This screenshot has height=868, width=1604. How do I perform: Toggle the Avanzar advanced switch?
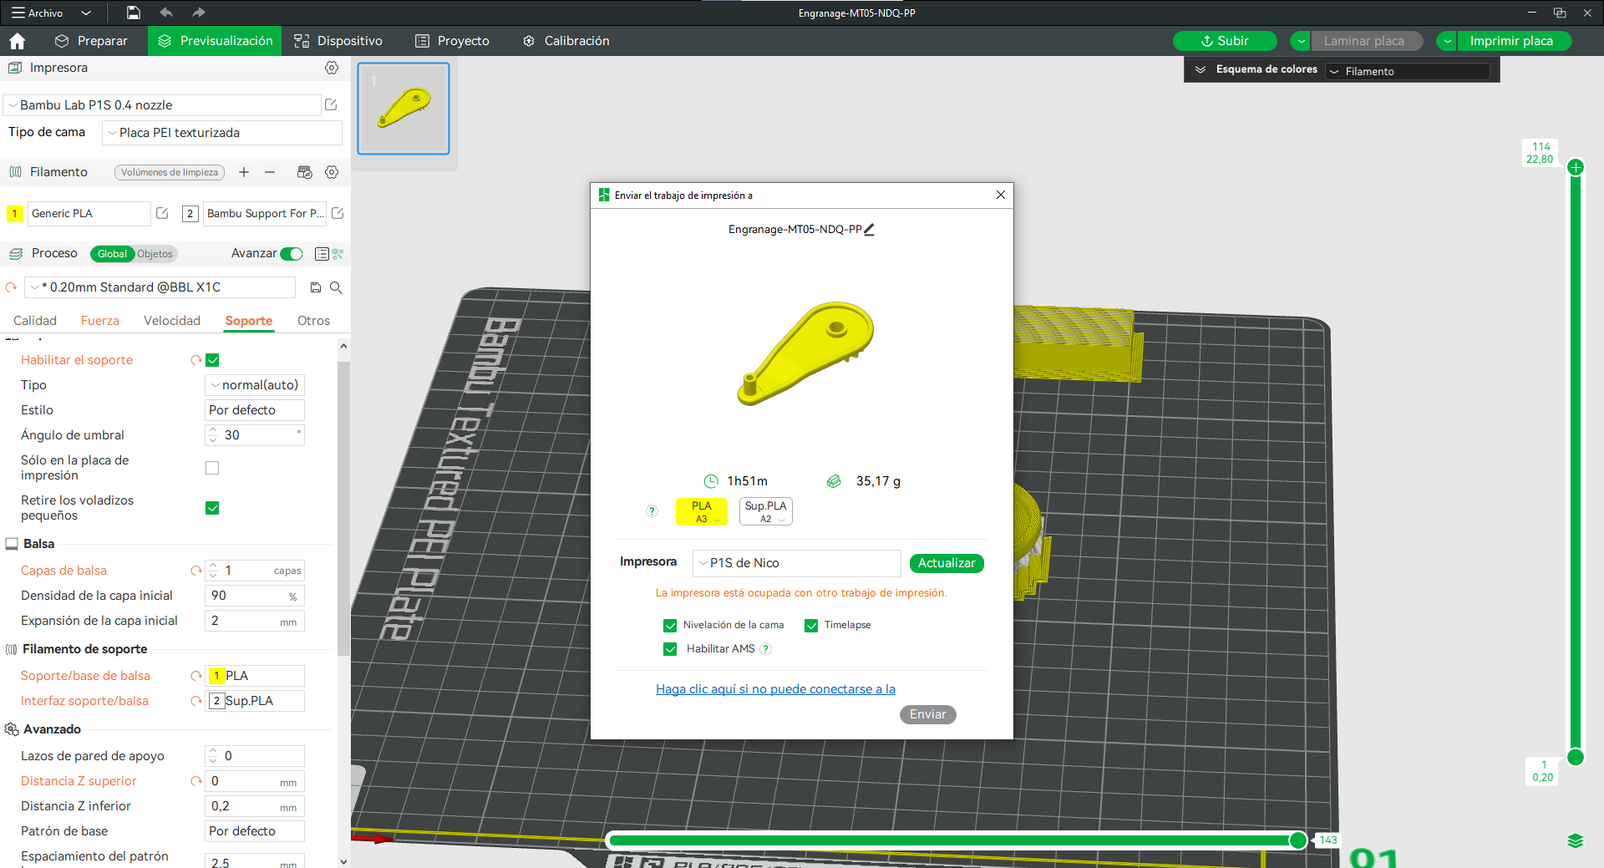coord(292,254)
